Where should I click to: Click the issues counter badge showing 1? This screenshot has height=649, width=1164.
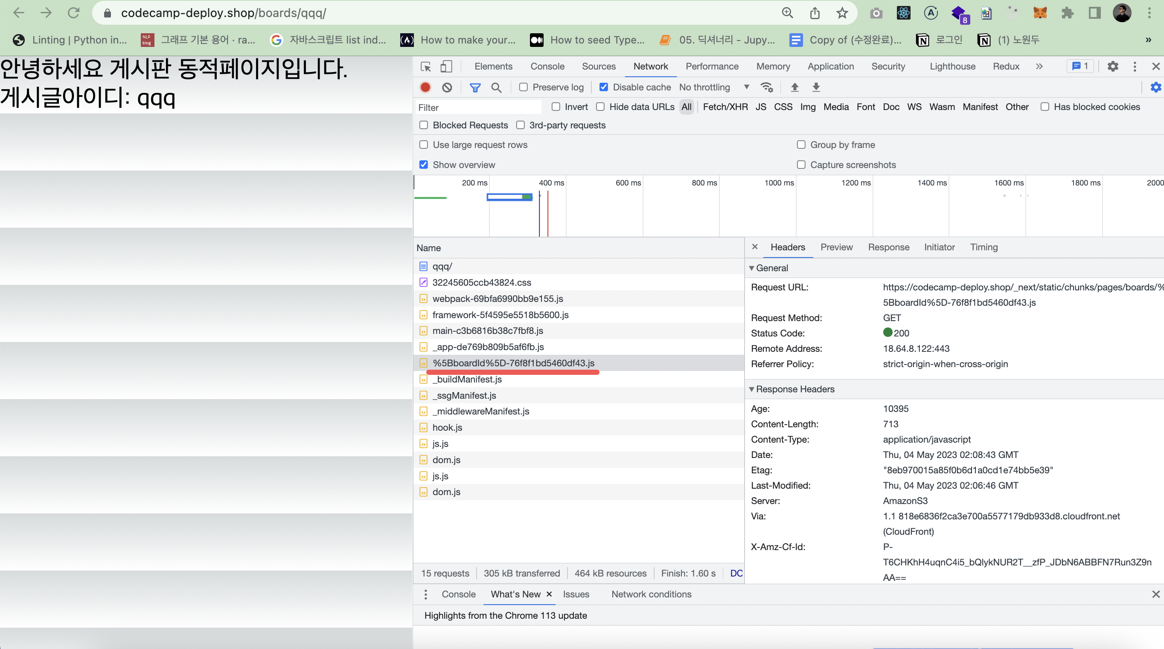pyautogui.click(x=1080, y=67)
